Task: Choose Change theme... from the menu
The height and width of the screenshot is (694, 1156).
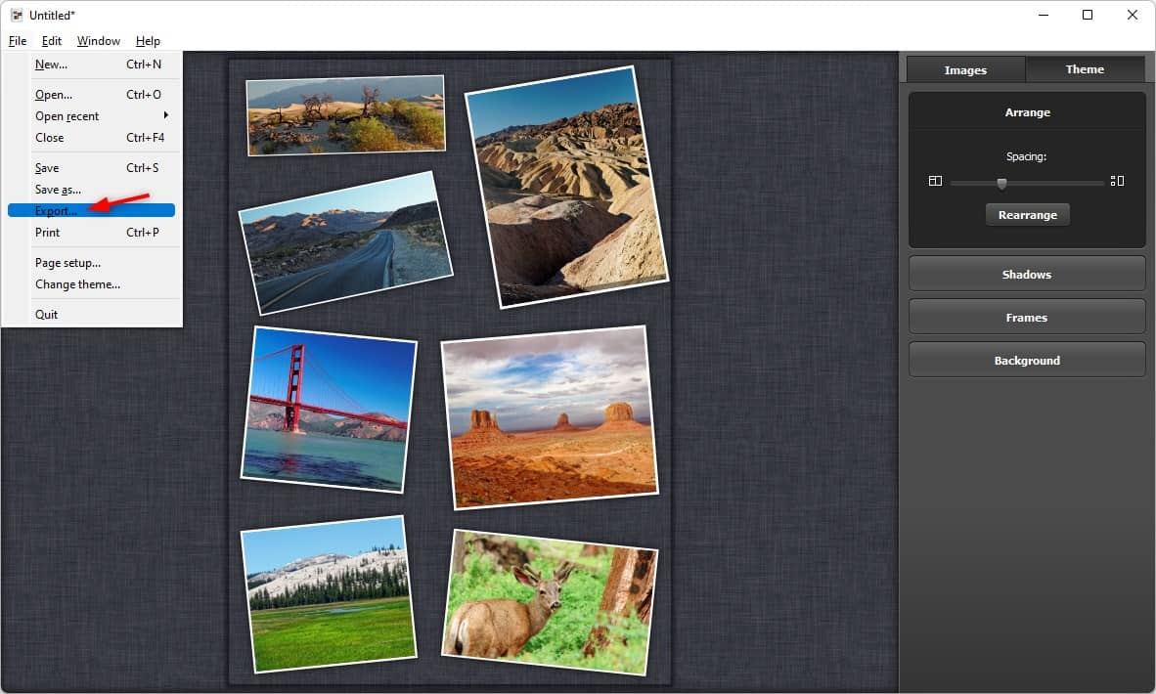Action: click(x=91, y=284)
